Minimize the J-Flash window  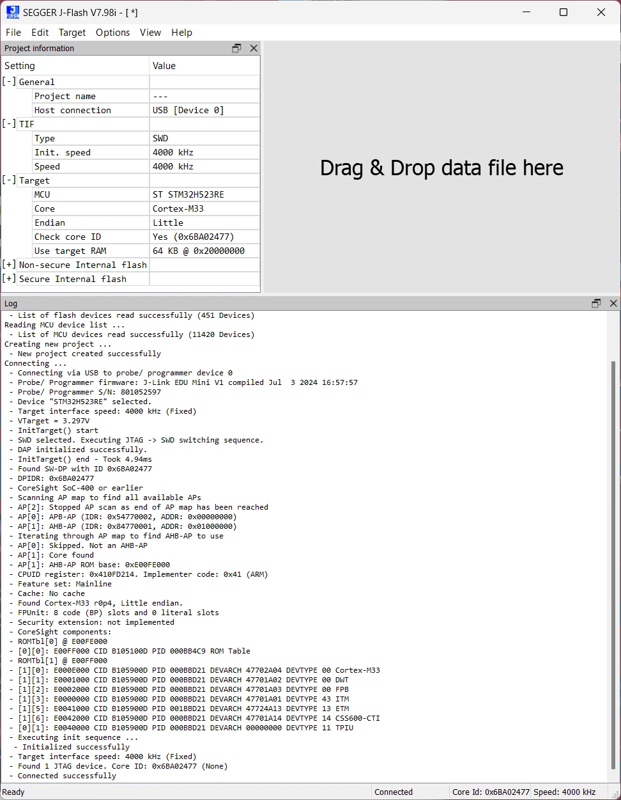click(526, 12)
